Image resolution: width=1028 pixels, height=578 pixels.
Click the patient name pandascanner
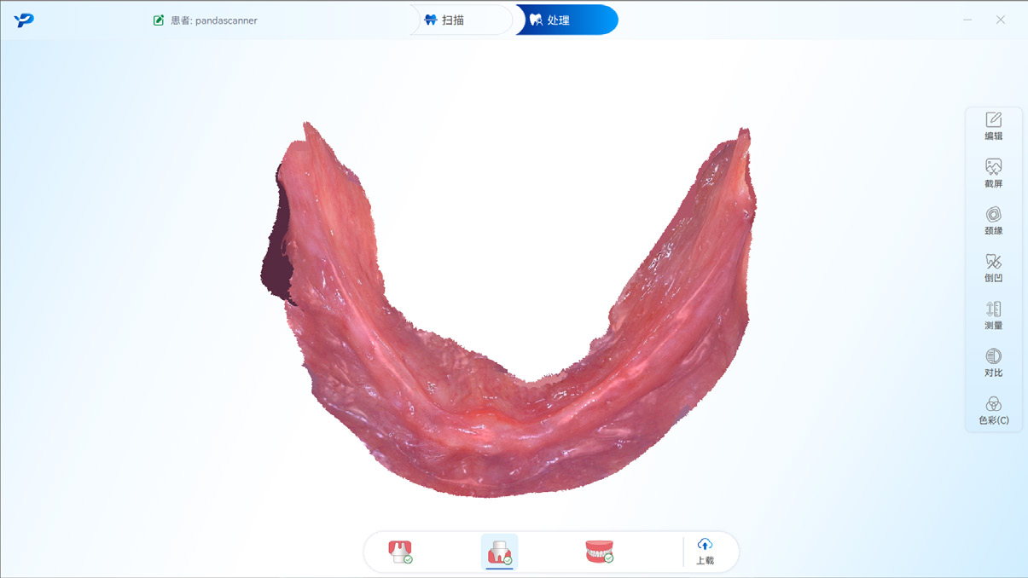[x=225, y=20]
